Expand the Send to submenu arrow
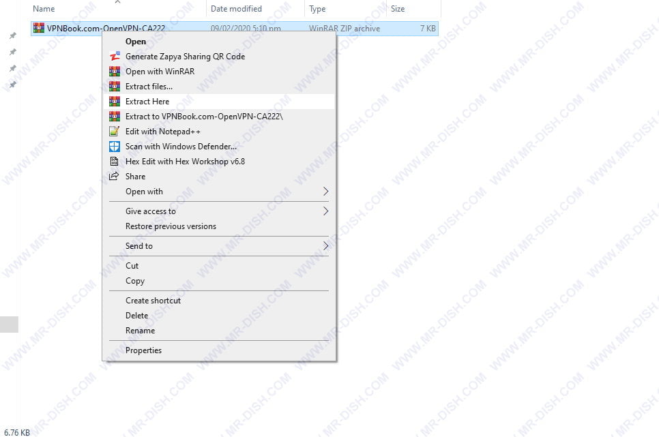Screen dimensions: 659x437 click(325, 246)
